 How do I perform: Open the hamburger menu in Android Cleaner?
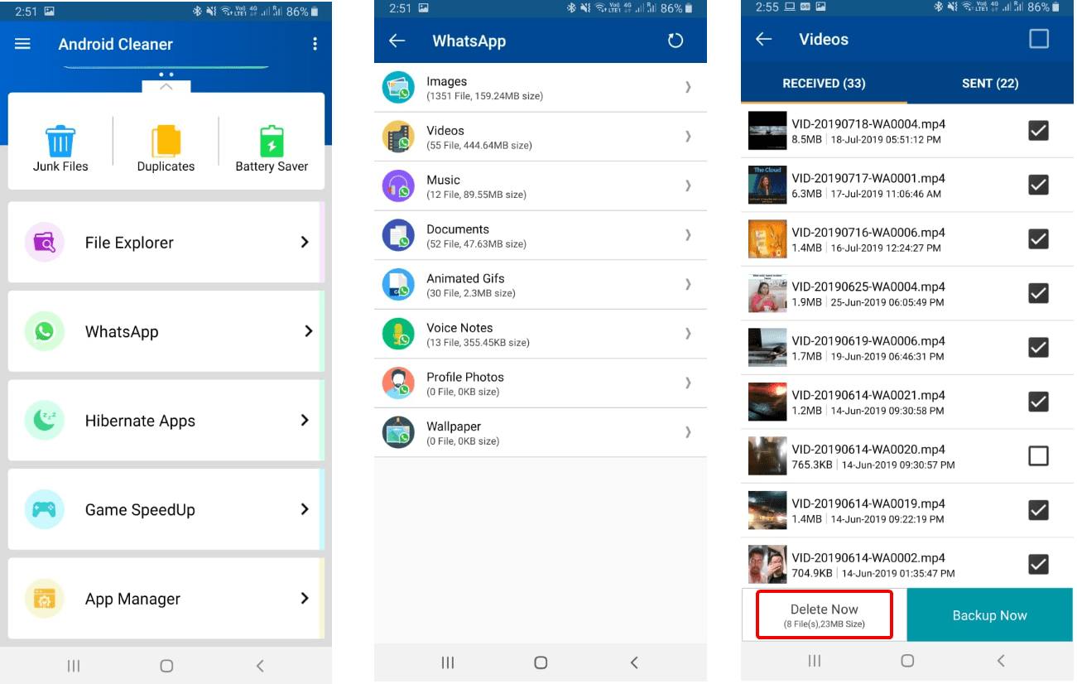22,44
